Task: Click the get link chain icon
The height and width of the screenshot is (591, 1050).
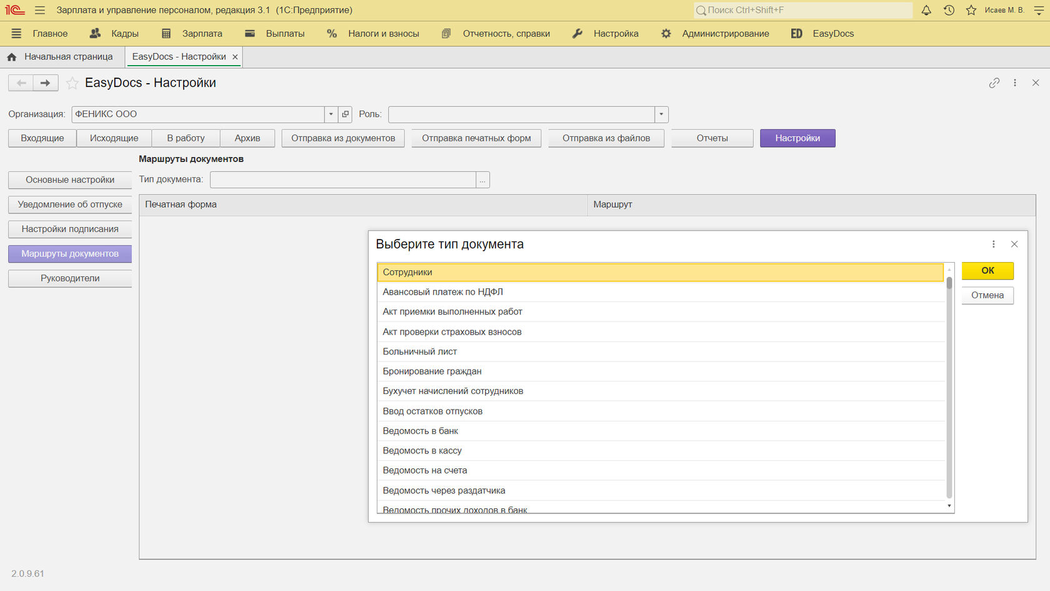Action: (994, 83)
